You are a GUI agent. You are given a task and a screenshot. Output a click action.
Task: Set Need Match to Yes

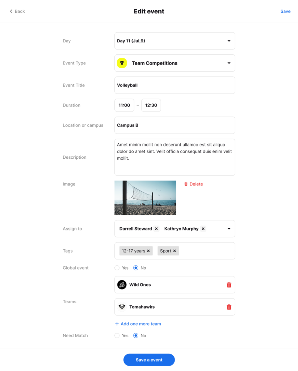[117, 335]
